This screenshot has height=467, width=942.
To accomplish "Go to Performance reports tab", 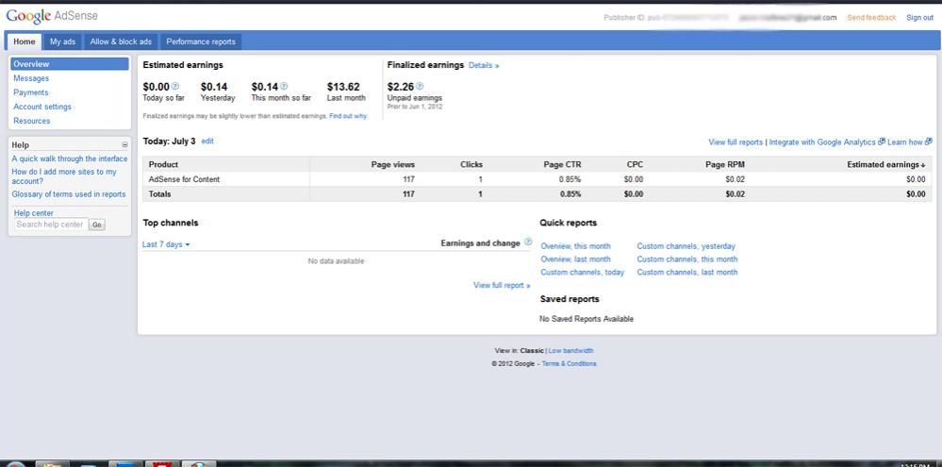I will pyautogui.click(x=201, y=42).
